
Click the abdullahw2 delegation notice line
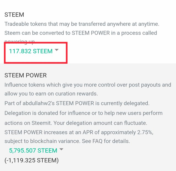coord(77,104)
